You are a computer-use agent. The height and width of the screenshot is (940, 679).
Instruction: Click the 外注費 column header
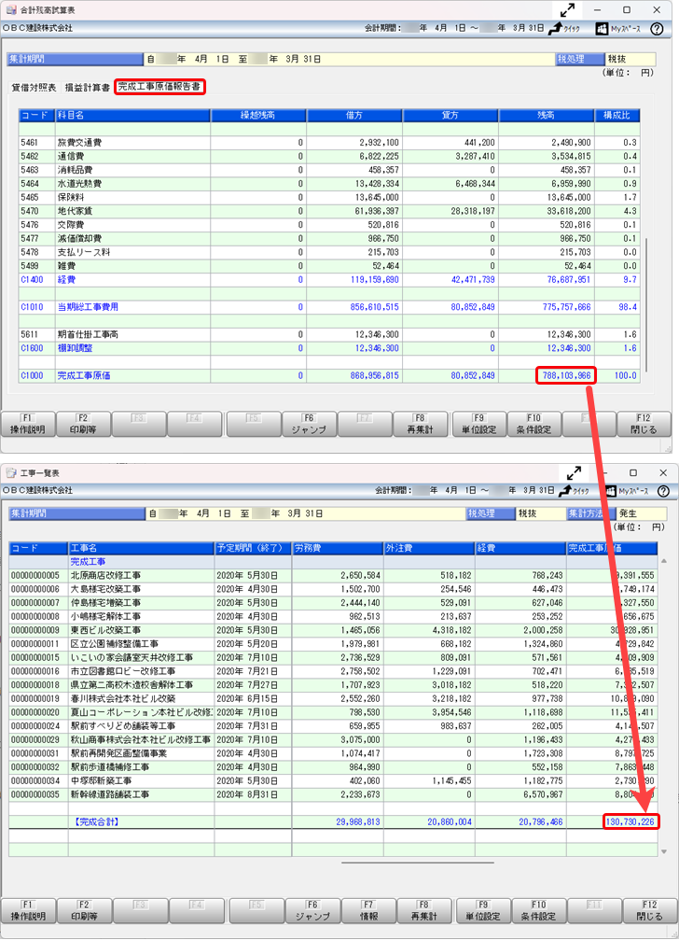(429, 548)
